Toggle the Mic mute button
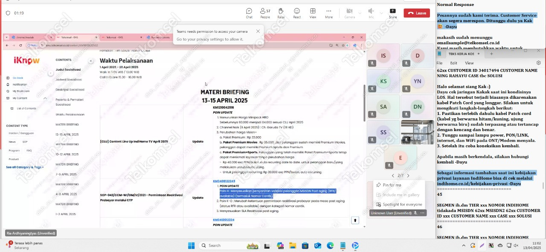The height and width of the screenshot is (252, 546). click(371, 13)
